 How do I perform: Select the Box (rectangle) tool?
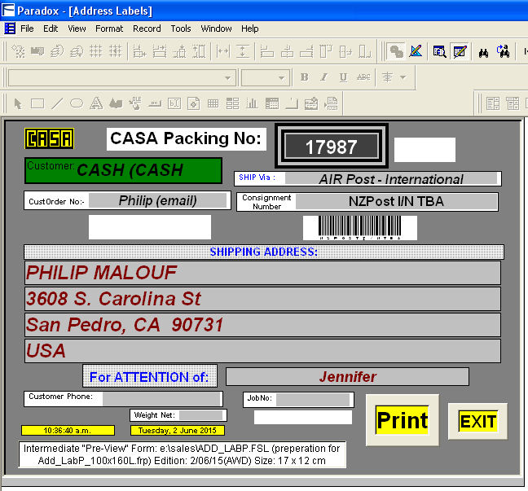point(37,103)
